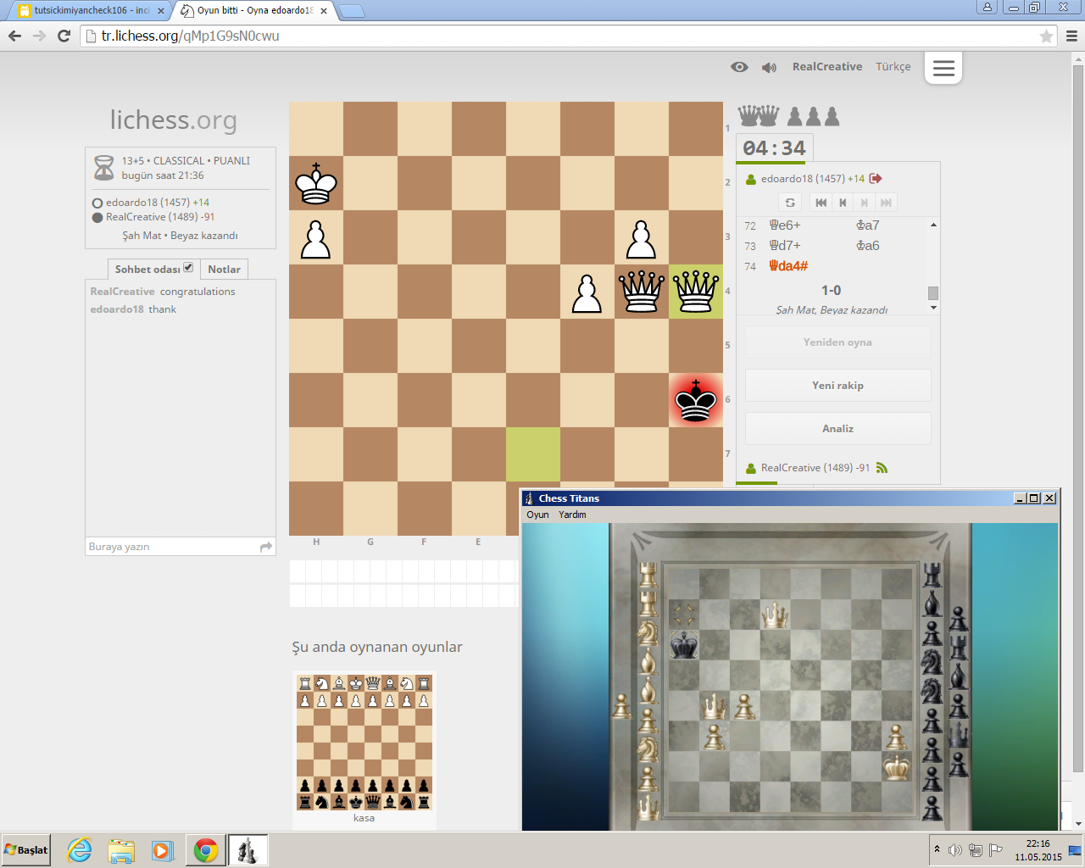The height and width of the screenshot is (868, 1085).
Task: Reload the page with refresh icon
Action: point(64,36)
